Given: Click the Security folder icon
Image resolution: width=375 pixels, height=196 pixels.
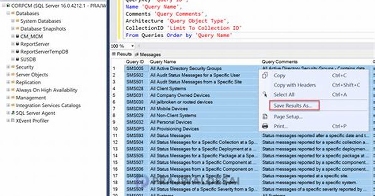Looking at the screenshot, I should 13,67.
